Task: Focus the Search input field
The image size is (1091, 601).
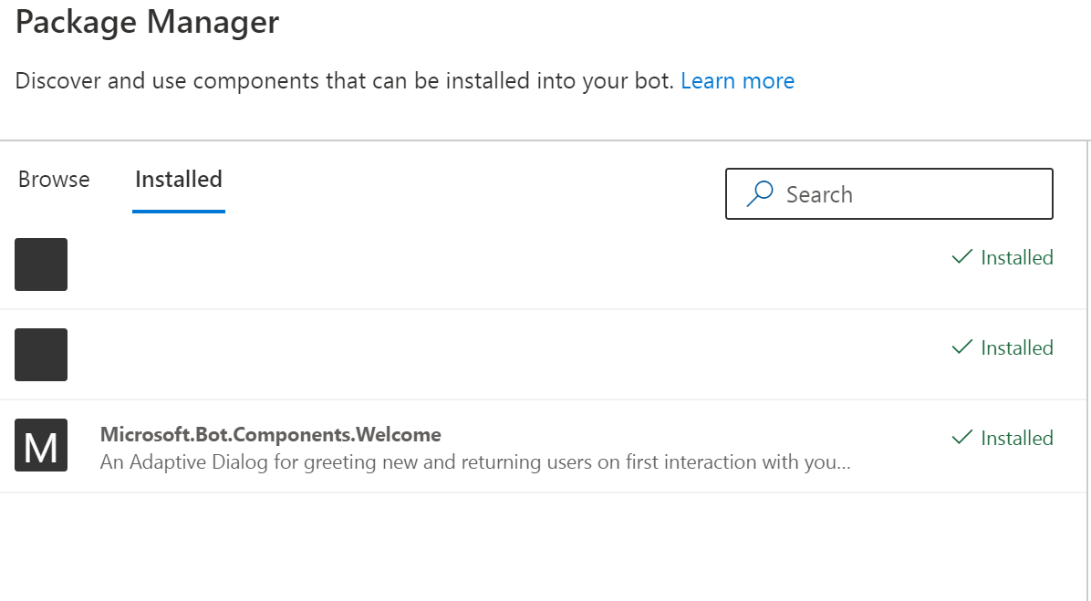Action: [888, 194]
